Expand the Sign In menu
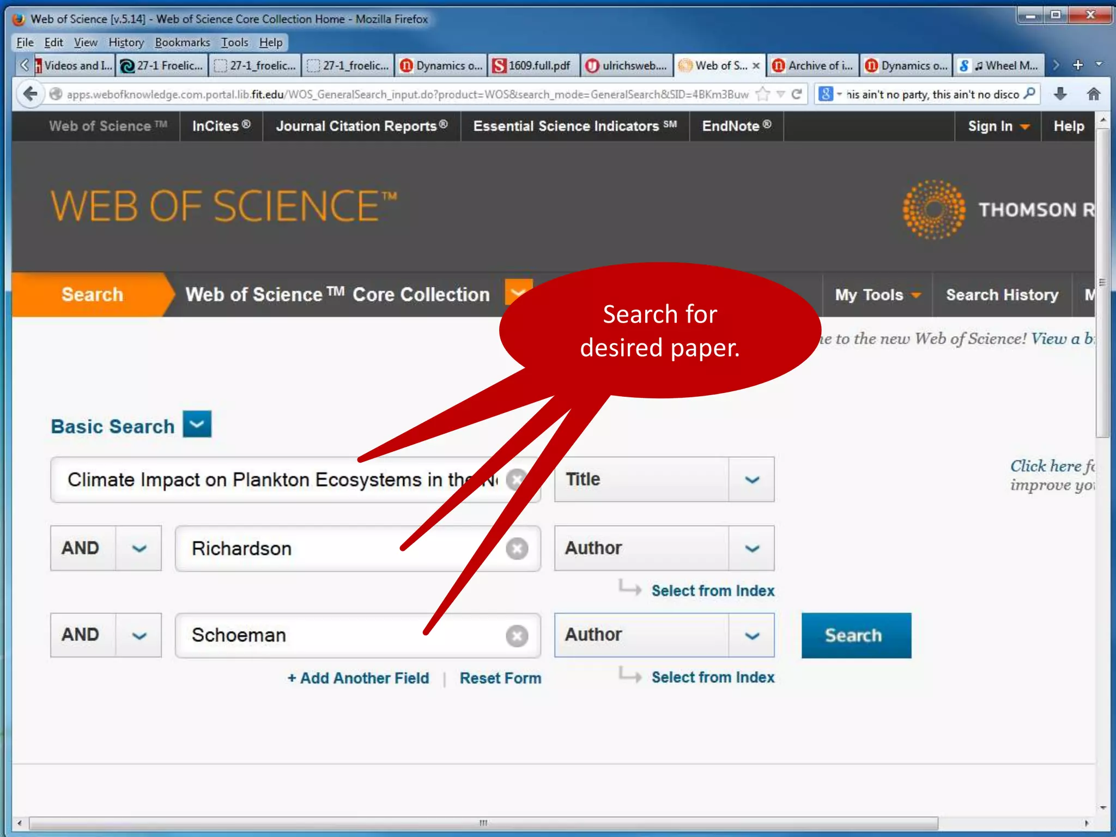The height and width of the screenshot is (837, 1116). (998, 126)
